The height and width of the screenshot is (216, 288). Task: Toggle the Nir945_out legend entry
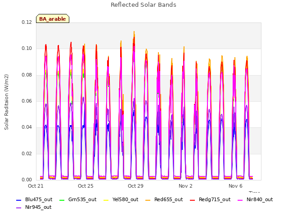tap(34, 207)
